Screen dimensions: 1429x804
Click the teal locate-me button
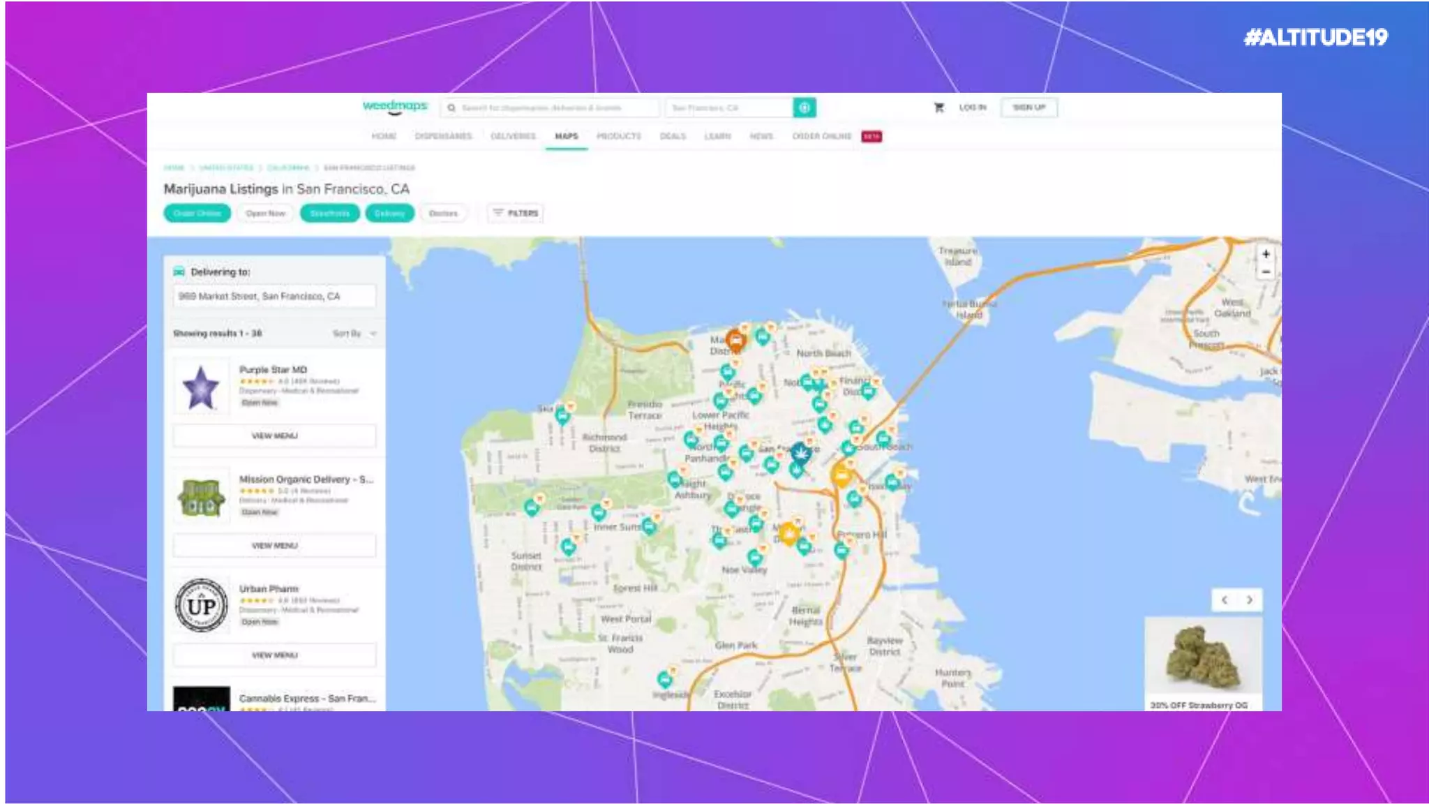pos(804,107)
